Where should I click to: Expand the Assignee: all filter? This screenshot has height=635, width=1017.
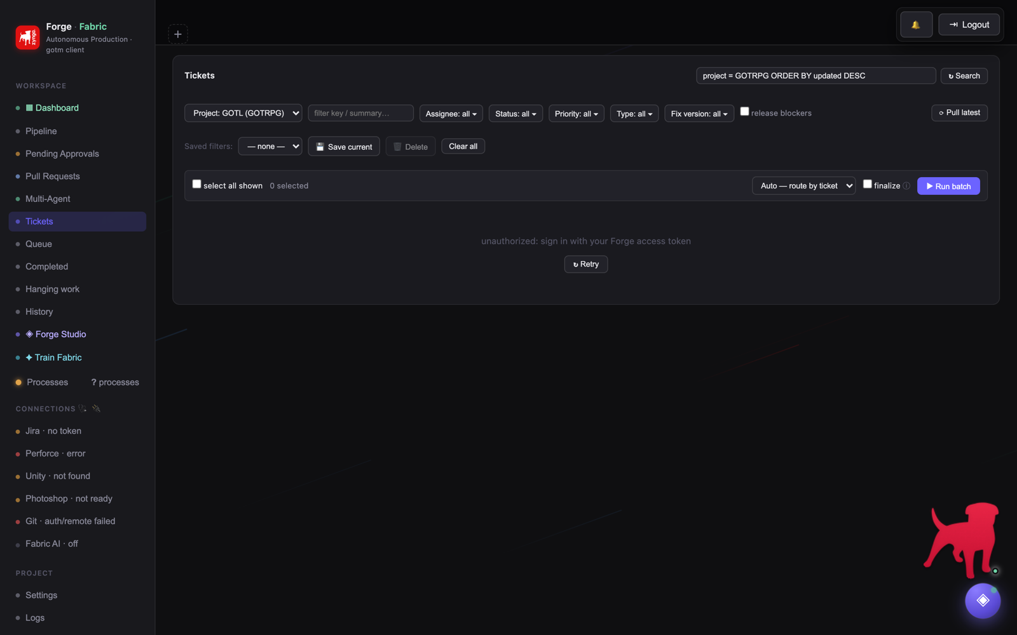pyautogui.click(x=451, y=114)
